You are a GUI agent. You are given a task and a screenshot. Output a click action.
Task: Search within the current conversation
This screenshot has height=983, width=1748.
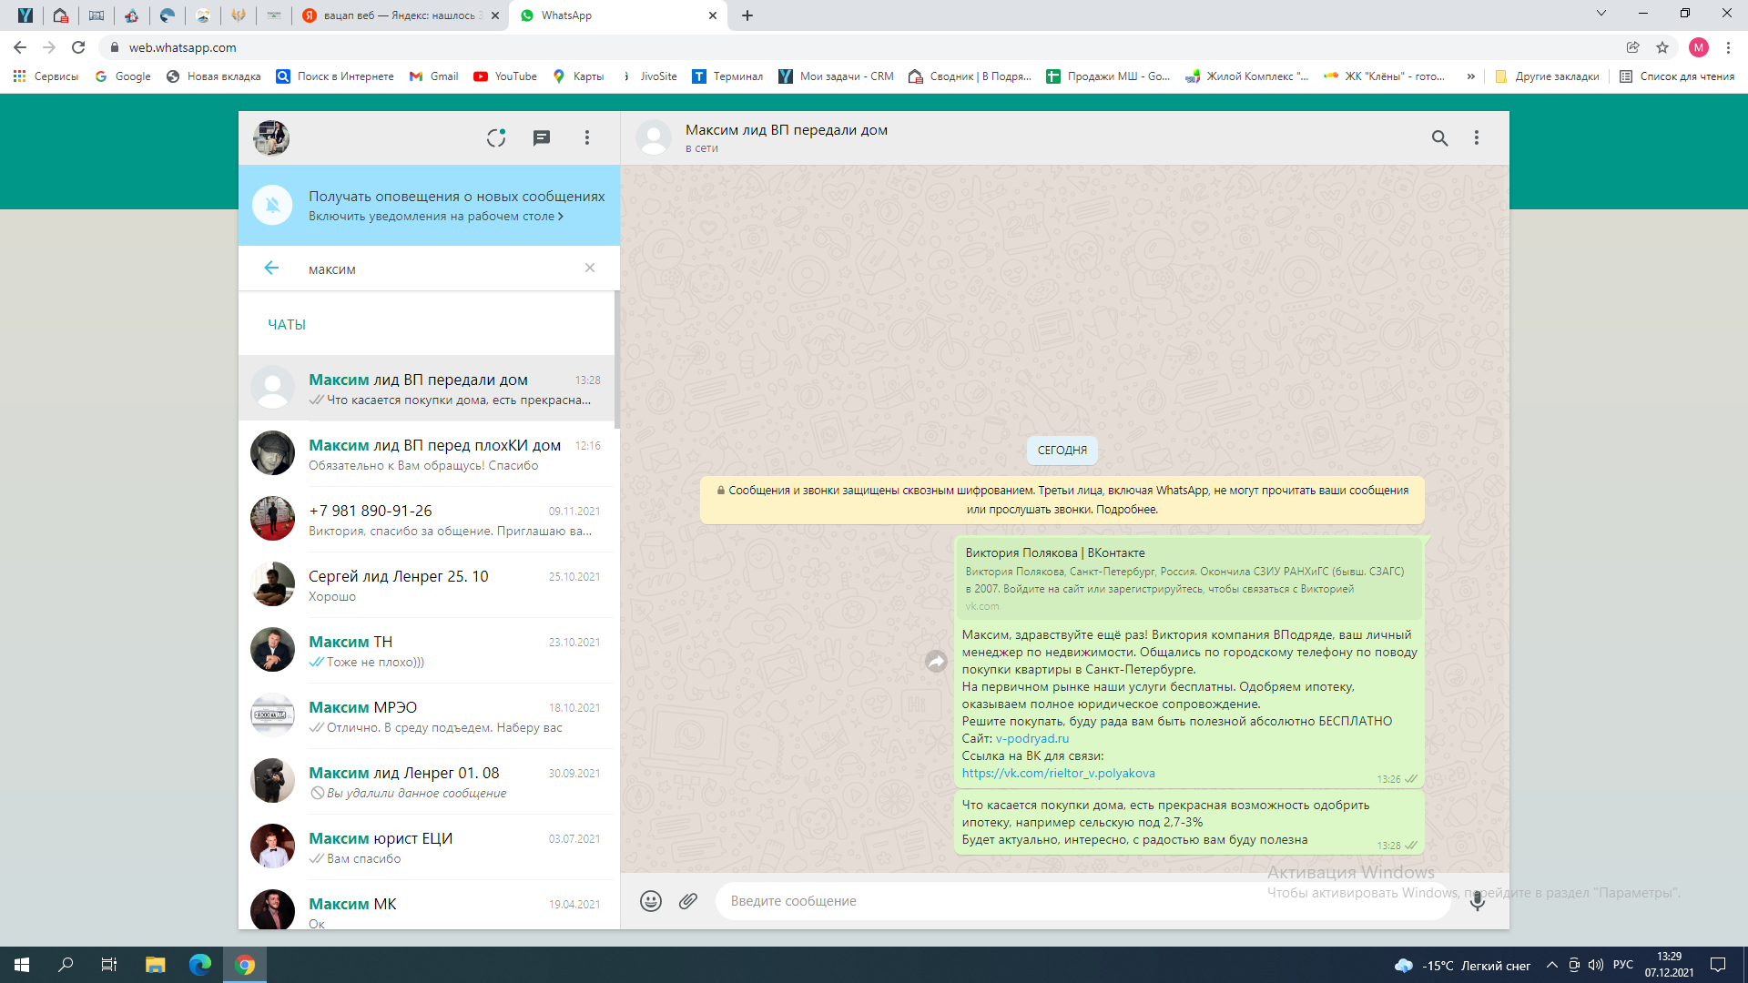1439,137
